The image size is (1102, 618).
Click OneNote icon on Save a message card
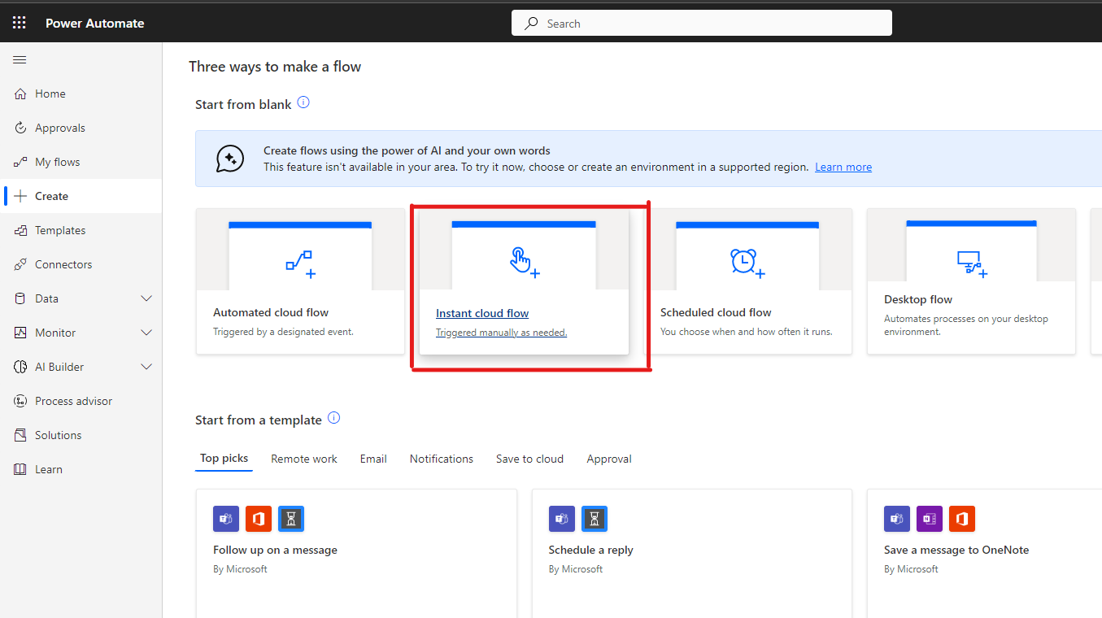click(x=930, y=519)
